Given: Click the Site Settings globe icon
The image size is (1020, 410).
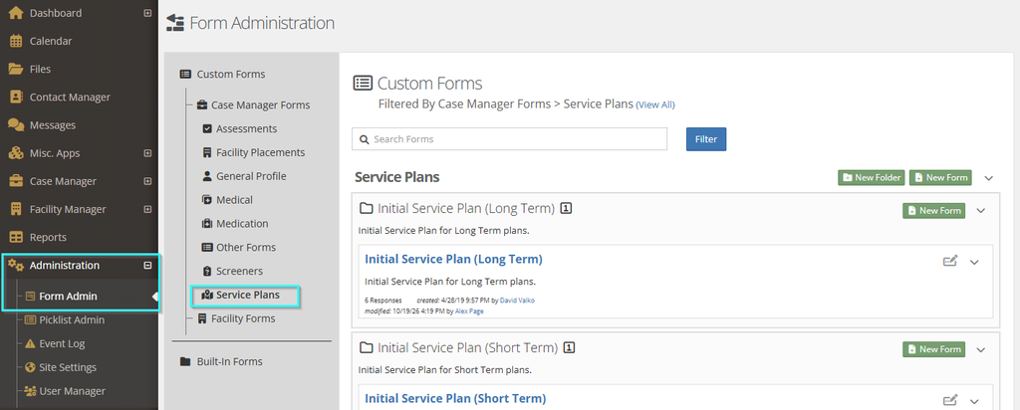Looking at the screenshot, I should [x=30, y=367].
